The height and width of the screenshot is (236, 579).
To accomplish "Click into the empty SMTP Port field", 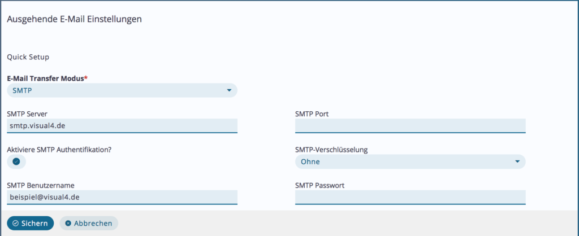I will click(411, 126).
